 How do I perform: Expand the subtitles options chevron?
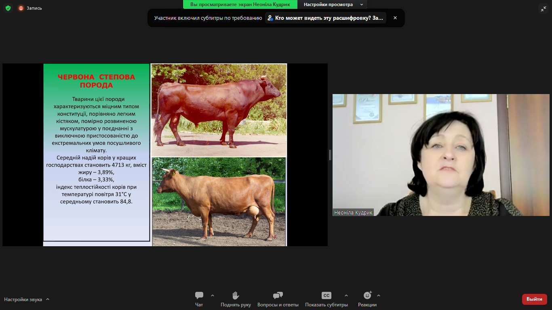(346, 295)
